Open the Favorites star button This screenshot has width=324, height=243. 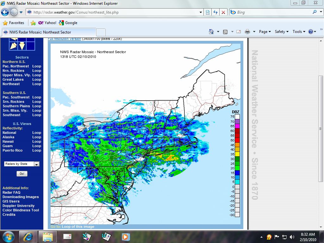[x=14, y=23]
